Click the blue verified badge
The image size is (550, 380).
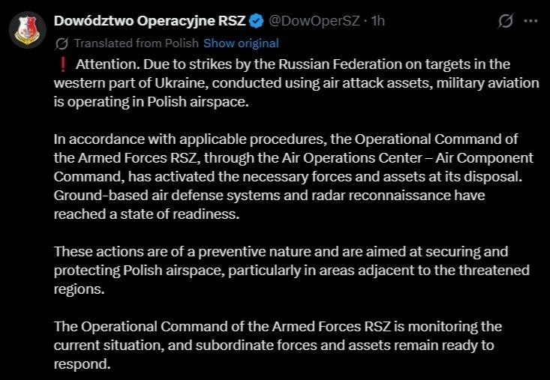pyautogui.click(x=257, y=21)
